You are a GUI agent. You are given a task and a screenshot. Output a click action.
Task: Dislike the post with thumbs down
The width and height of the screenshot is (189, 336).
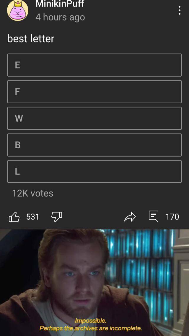click(x=57, y=217)
